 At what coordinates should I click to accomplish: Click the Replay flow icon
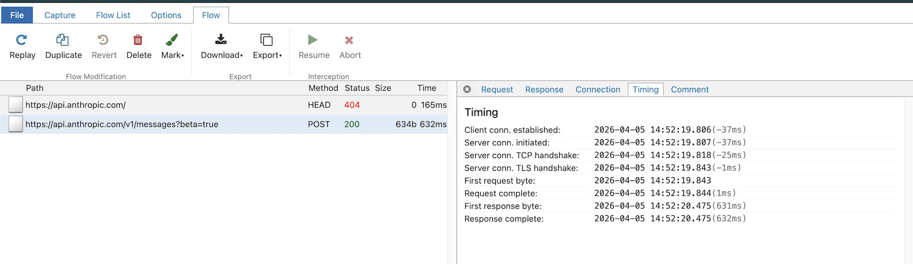(21, 40)
